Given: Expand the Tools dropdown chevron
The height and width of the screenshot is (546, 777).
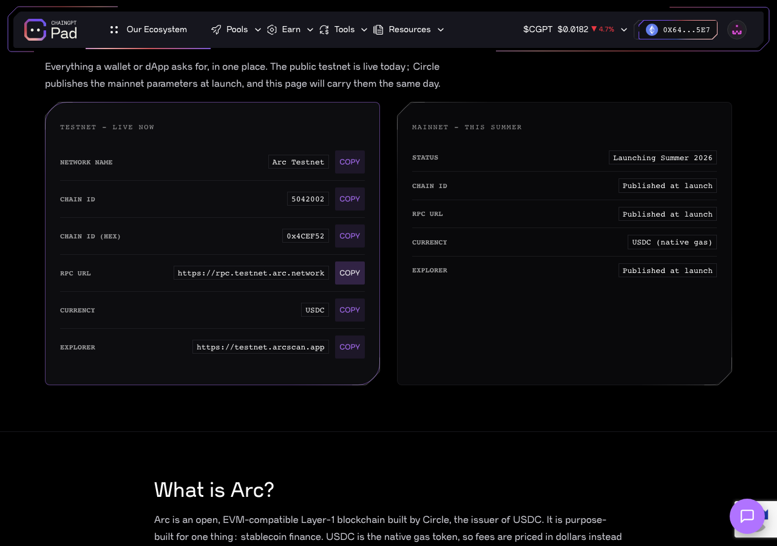Looking at the screenshot, I should click(x=364, y=30).
